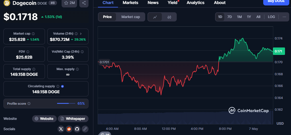The width and height of the screenshot is (291, 135).
Task: Switch to the candlestick chart icon
Action: tap(169, 17)
